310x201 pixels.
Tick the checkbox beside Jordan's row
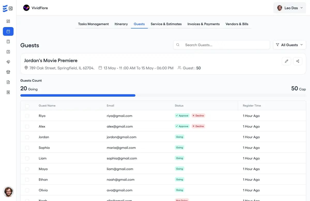(x=27, y=137)
